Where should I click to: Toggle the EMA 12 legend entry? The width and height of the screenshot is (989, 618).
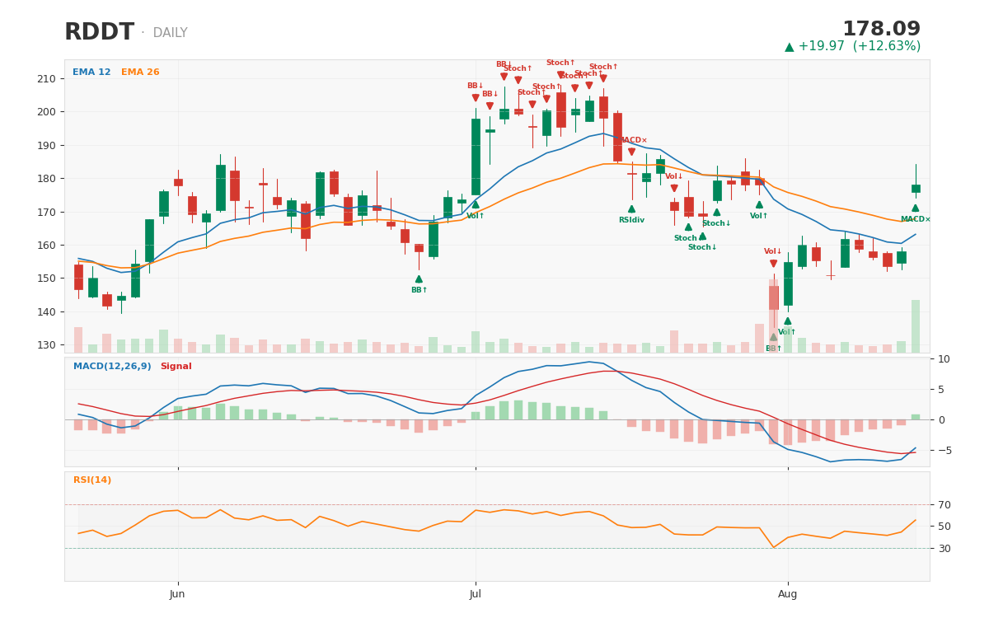[91, 73]
